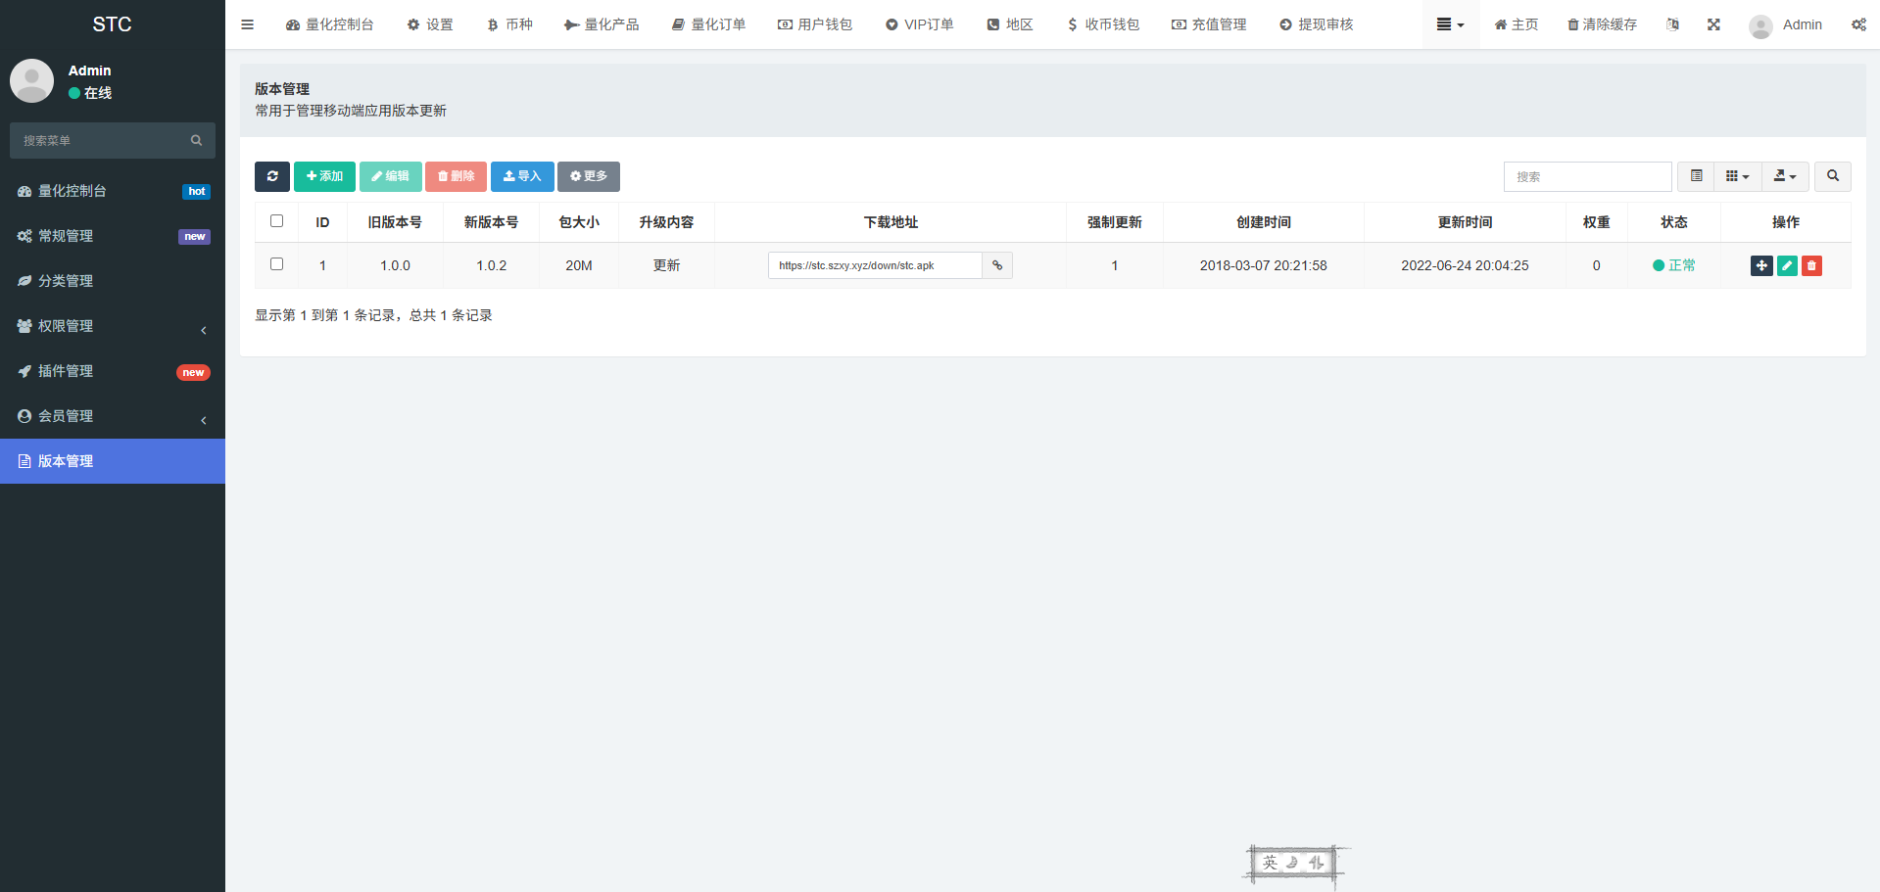Click the 创建时间 column header

tap(1263, 222)
